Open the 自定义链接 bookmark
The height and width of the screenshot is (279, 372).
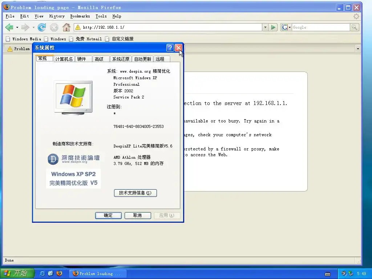point(120,39)
